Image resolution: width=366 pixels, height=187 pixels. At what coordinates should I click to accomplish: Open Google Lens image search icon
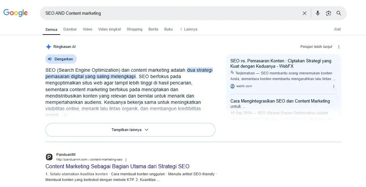328,13
